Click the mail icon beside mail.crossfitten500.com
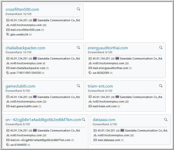The height and width of the screenshot is (150, 174). tap(8, 30)
